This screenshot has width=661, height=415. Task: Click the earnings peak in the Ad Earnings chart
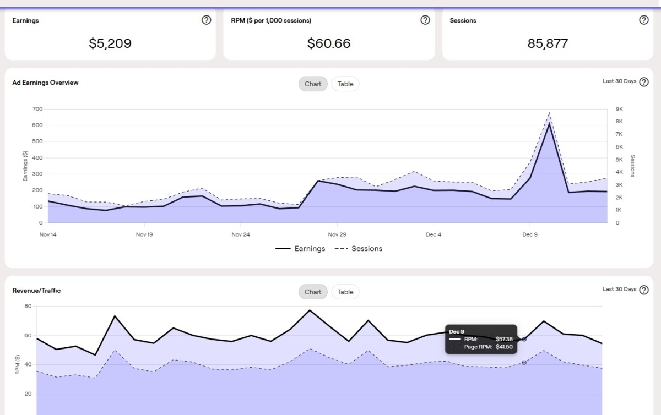[x=549, y=123]
